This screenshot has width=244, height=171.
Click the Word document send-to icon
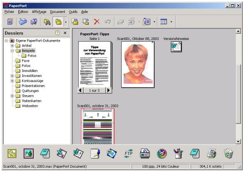tap(78, 154)
